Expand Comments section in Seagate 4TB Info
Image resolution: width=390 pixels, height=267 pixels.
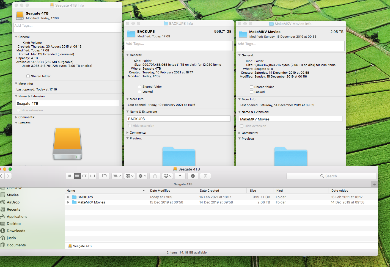click(16, 117)
